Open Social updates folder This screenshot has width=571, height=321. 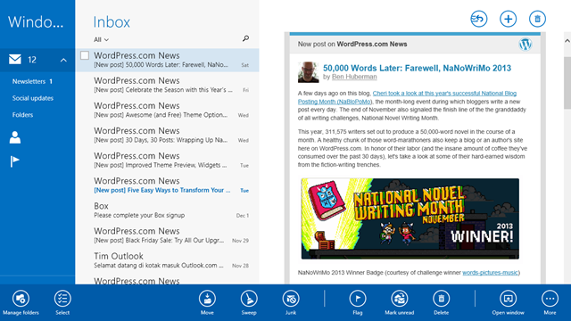pos(33,98)
